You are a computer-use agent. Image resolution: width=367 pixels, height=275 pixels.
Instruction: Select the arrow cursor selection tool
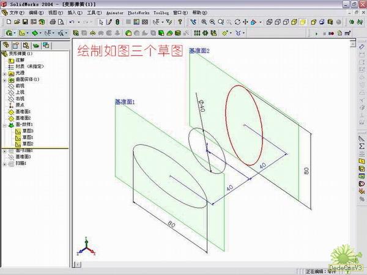click(102, 22)
